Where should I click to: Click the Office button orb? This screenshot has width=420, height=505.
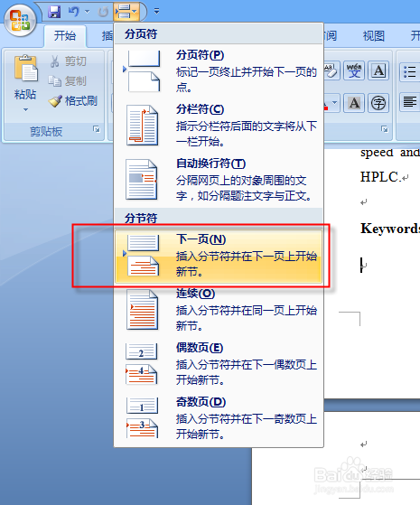click(x=20, y=21)
